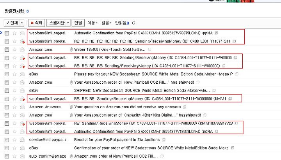Click attachment clip on Paintball CO2 has shipped email
Viewport: 281px width, 160px height.
[71, 83]
